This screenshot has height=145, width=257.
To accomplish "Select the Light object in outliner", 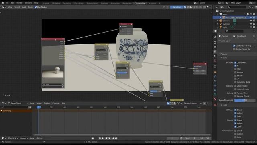I will tap(225, 27).
